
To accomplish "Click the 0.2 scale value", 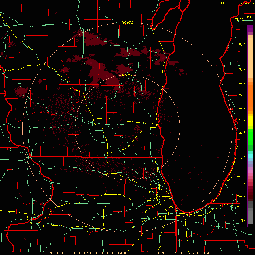I will (x=242, y=183).
